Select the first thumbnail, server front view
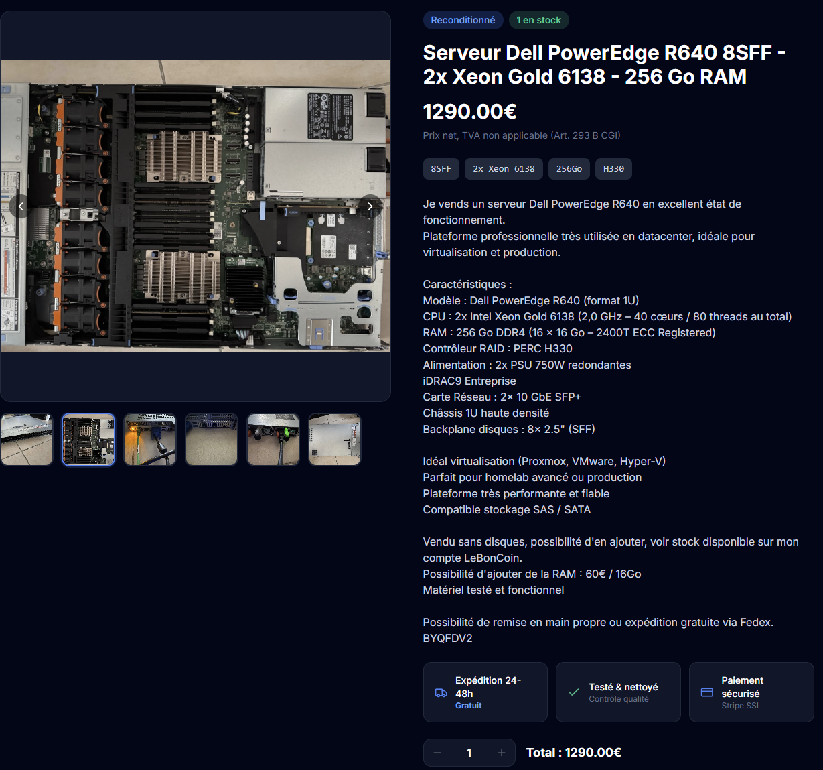Viewport: 823px width, 770px height. (27, 440)
